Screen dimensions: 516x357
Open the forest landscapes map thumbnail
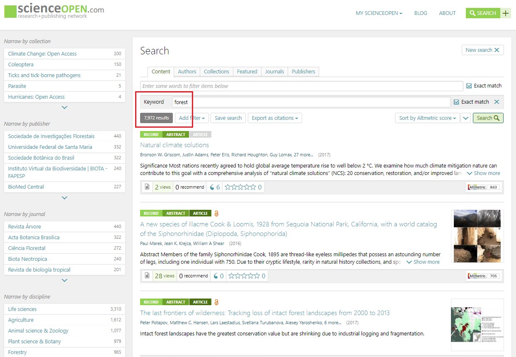(477, 325)
